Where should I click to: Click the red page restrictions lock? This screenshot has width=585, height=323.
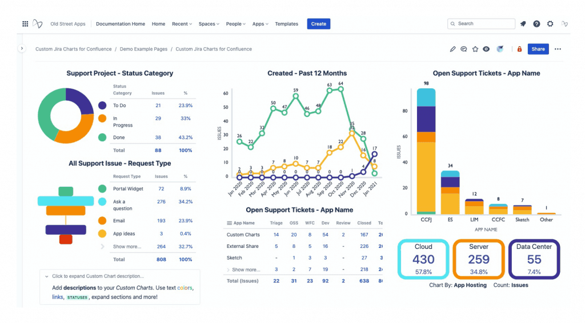(519, 49)
